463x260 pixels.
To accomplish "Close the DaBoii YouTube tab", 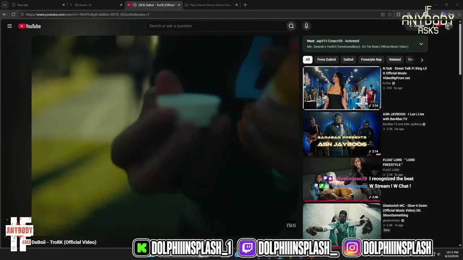I will 179,5.
